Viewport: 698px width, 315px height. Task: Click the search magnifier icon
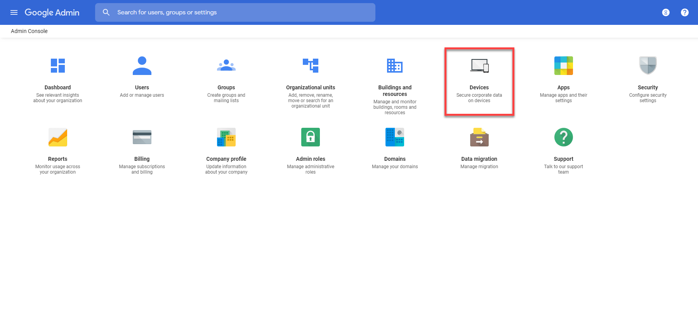click(x=106, y=12)
